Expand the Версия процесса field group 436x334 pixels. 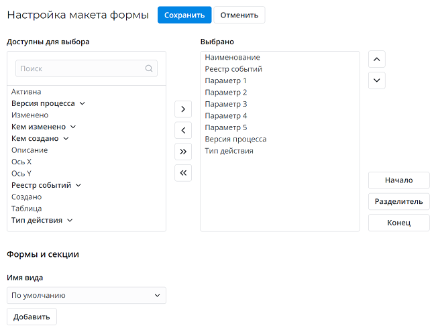tap(83, 104)
